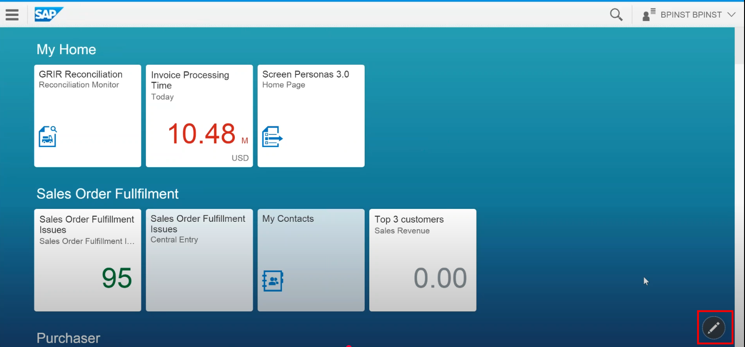Open the Top 3 customers tile
745x347 pixels.
(422, 260)
